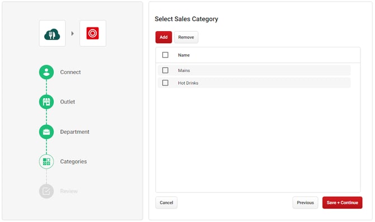Viewport: 375px width, 222px height.
Task: Check the Mains category checkbox
Action: [165, 70]
